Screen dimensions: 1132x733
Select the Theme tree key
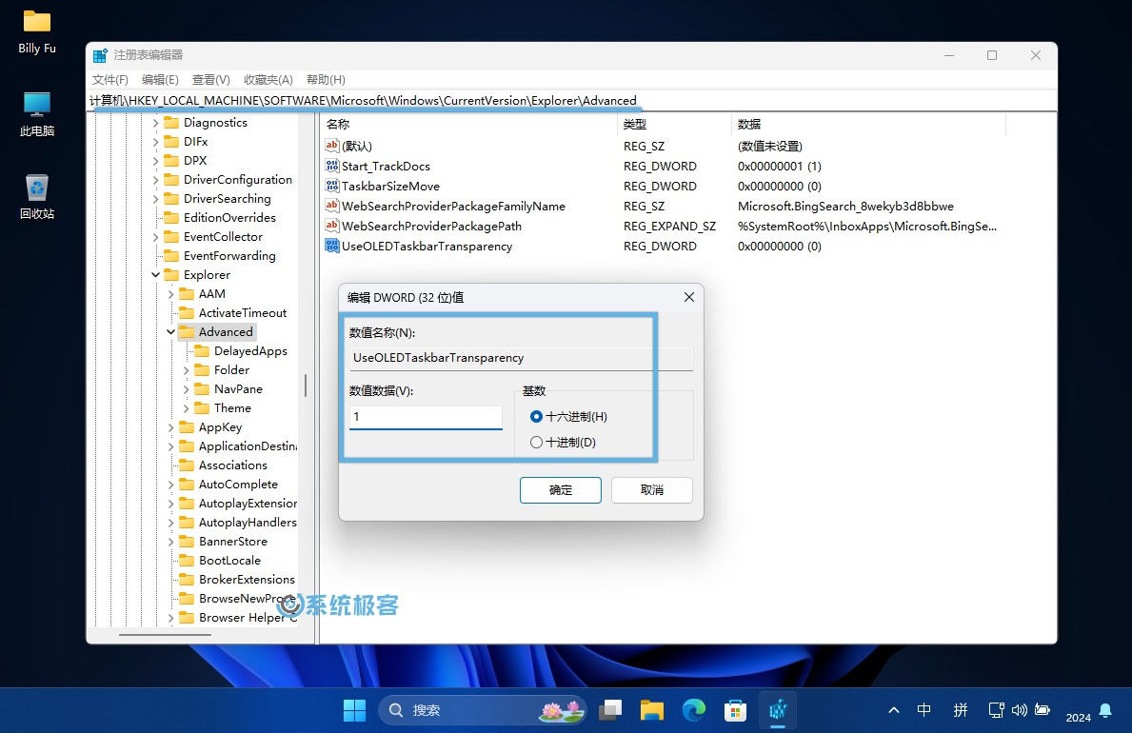click(x=232, y=408)
